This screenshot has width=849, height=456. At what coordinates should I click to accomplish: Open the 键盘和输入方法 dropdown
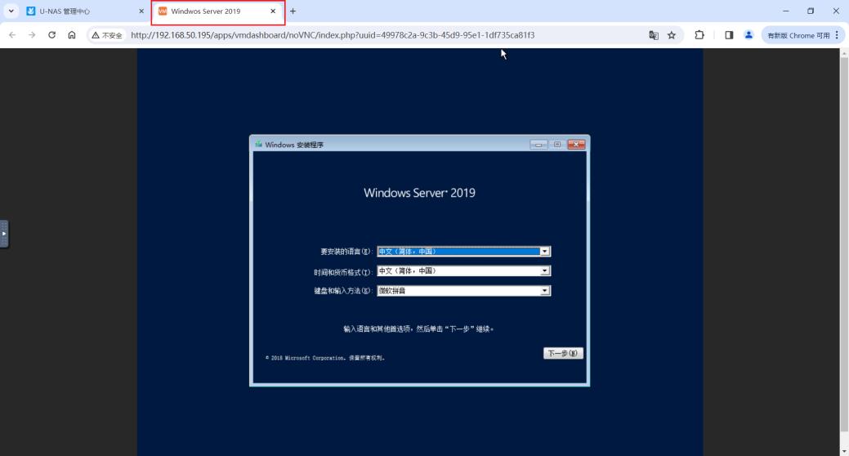tap(464, 291)
